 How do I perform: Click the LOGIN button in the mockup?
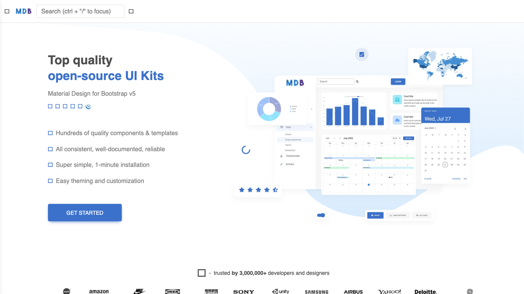pyautogui.click(x=398, y=82)
